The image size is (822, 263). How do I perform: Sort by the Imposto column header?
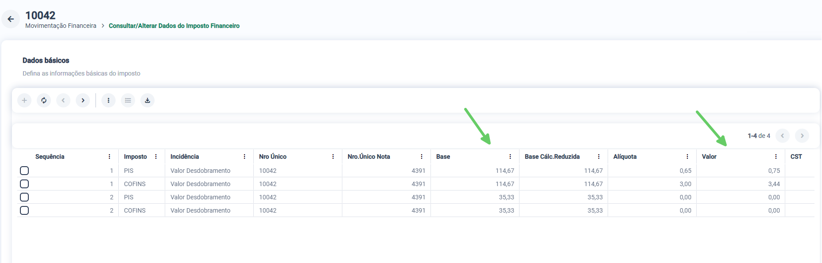click(x=135, y=156)
